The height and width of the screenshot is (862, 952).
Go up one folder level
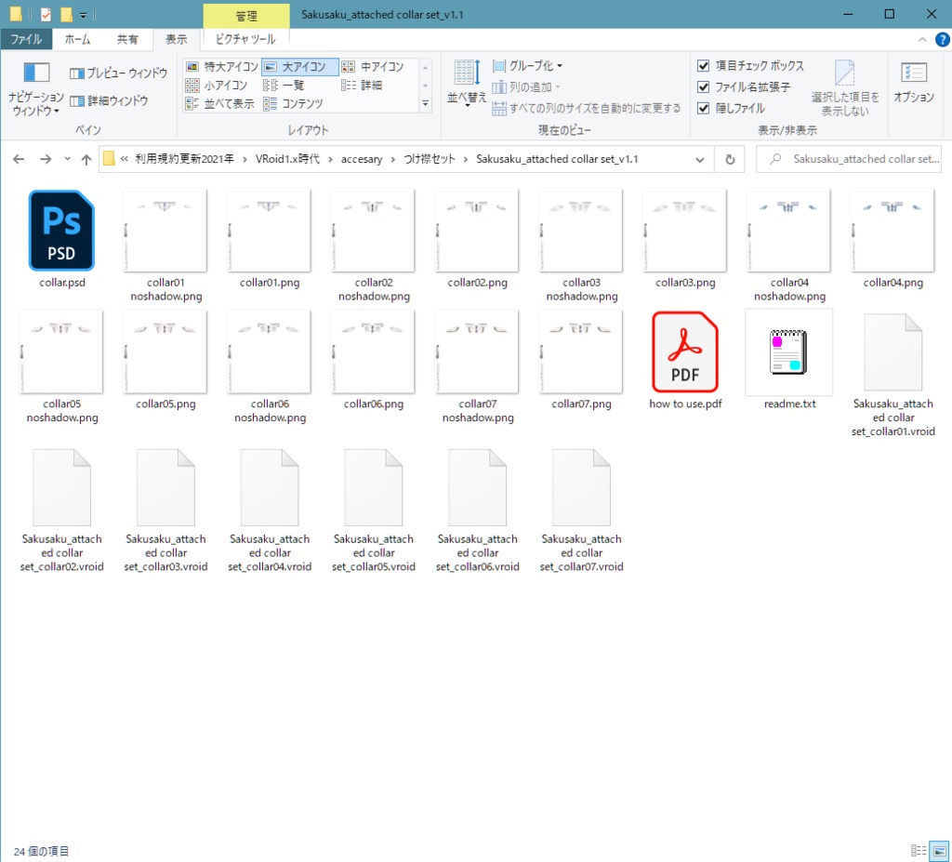click(86, 159)
